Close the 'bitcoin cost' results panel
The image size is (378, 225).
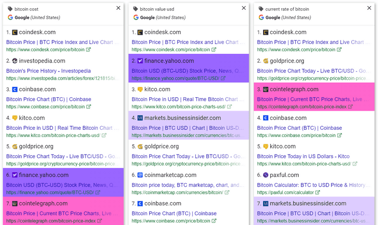(x=119, y=8)
